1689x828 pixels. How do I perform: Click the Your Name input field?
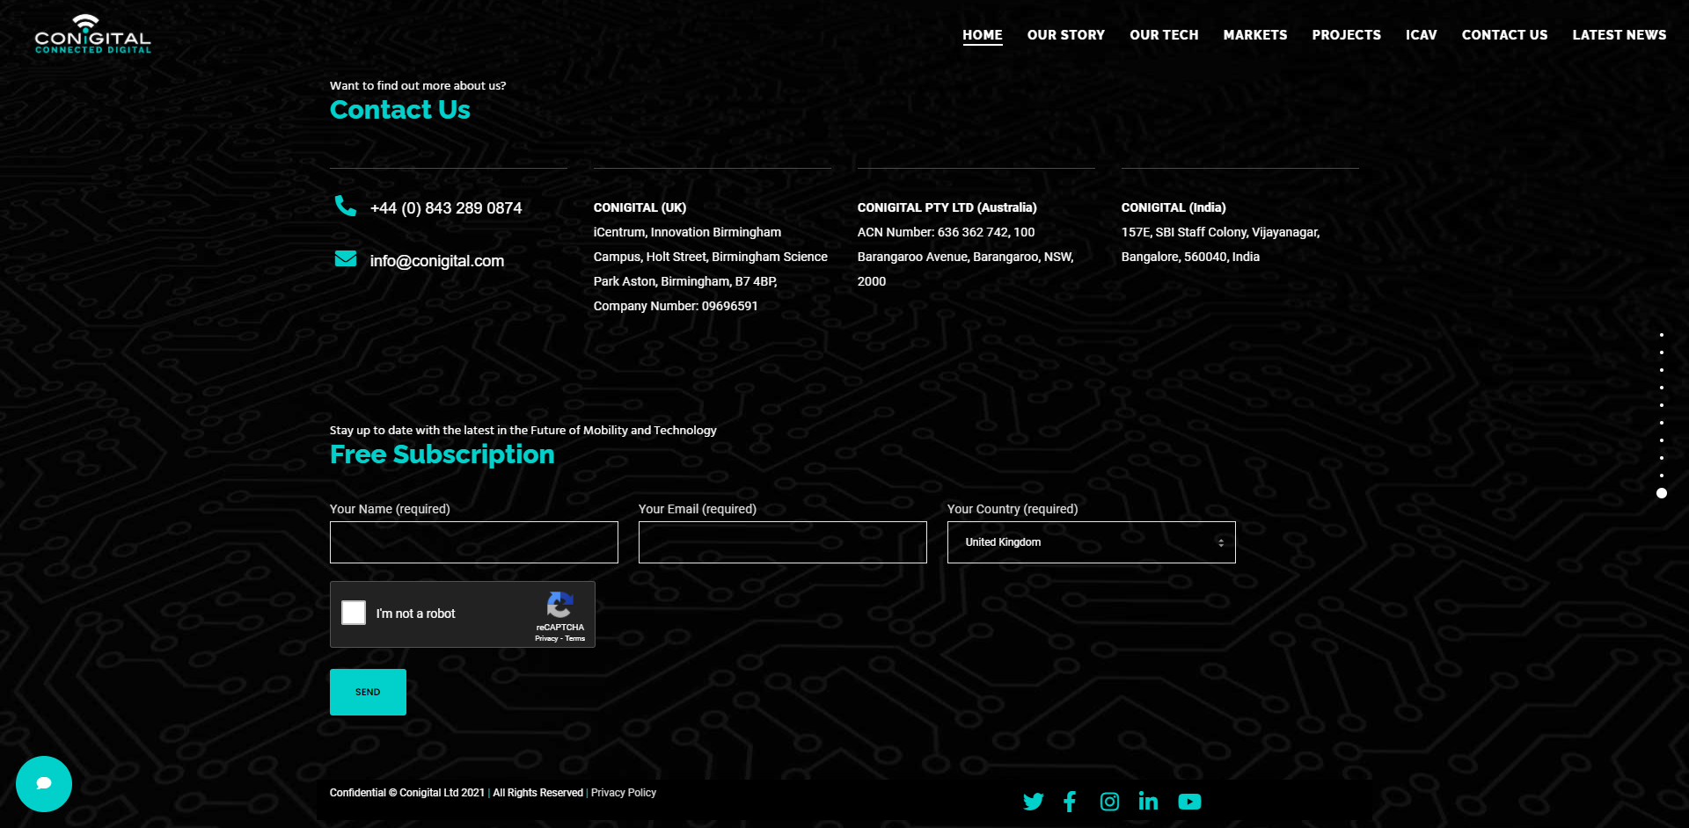(x=473, y=542)
